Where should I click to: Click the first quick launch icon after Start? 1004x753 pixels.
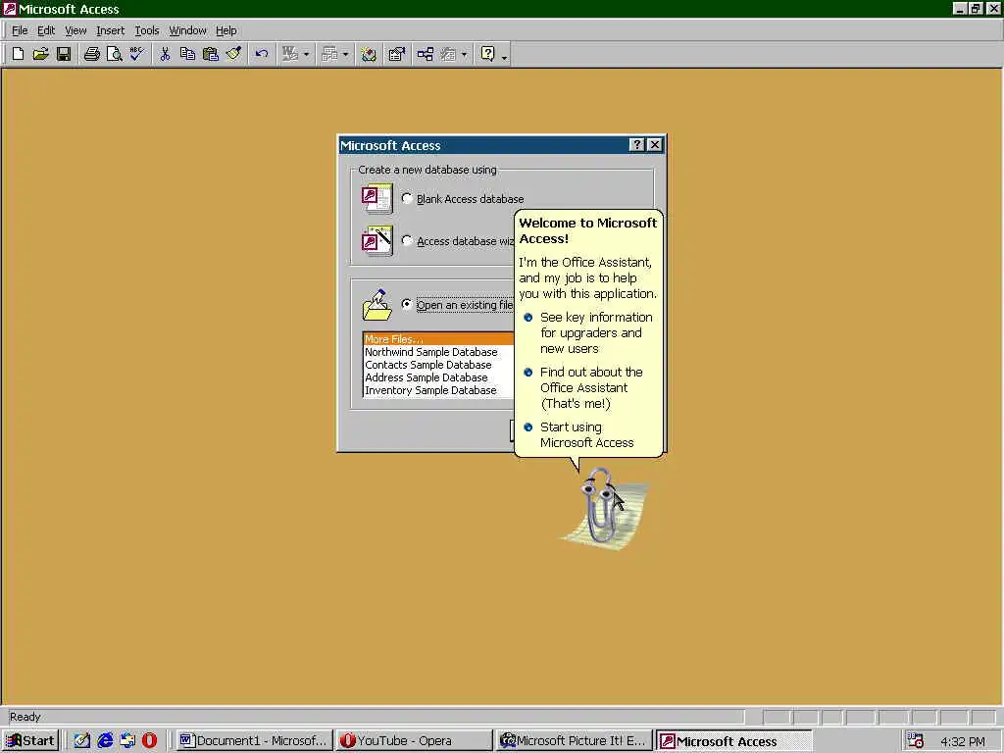(x=82, y=741)
